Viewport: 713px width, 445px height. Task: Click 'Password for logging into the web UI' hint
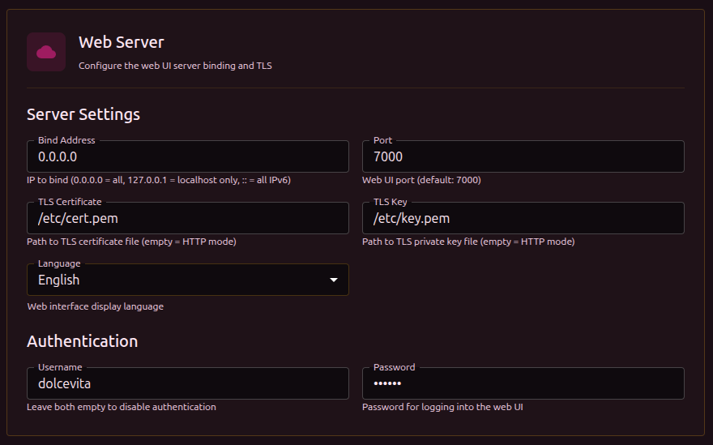[x=442, y=407]
